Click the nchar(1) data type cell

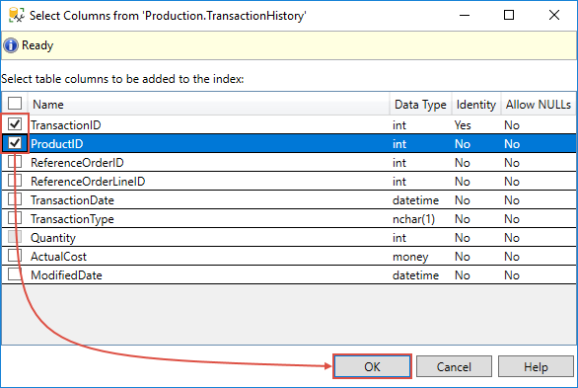coord(413,219)
